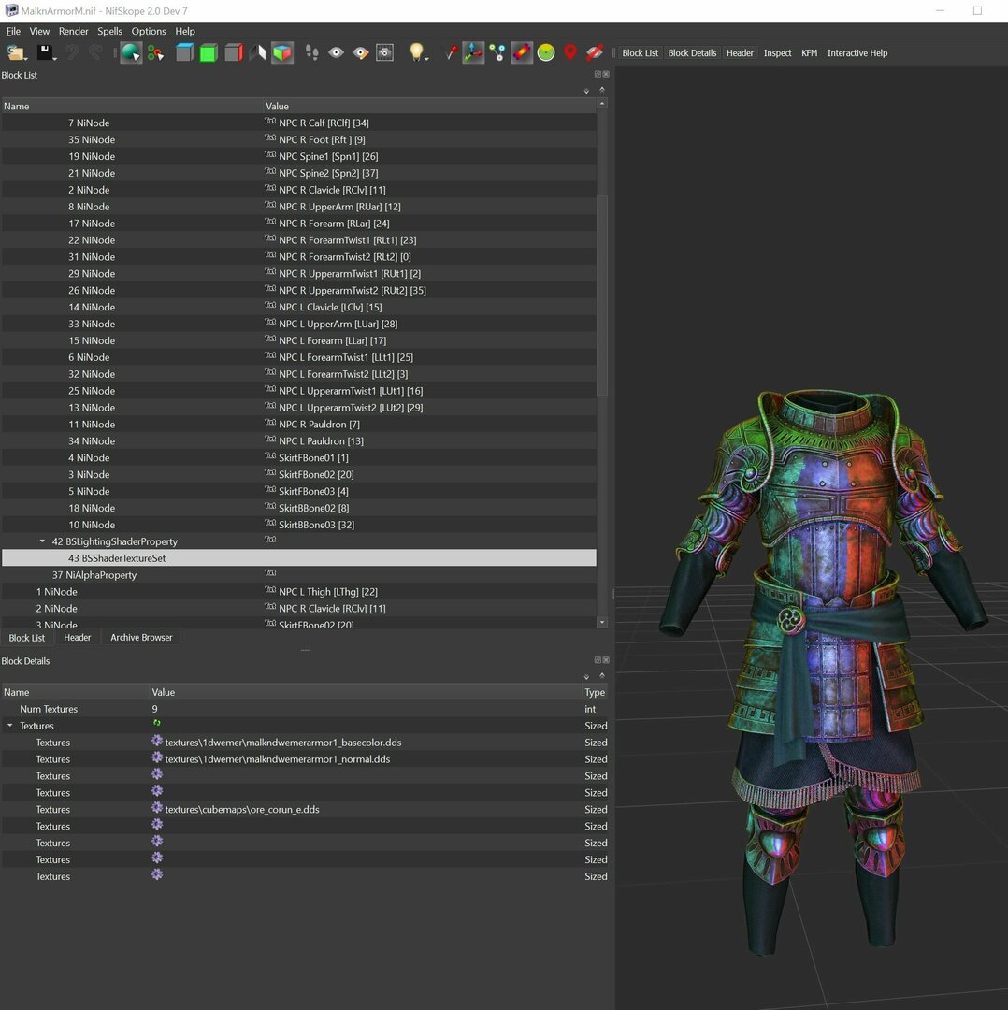This screenshot has height=1010, width=1008.
Task: Click link icon beside SkirtFBone01 [1]
Action: point(270,456)
